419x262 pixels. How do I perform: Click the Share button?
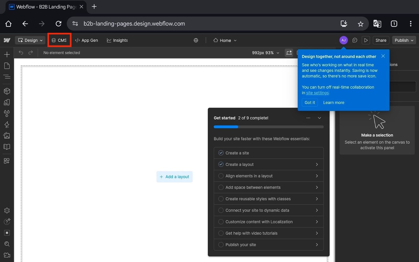pos(381,40)
